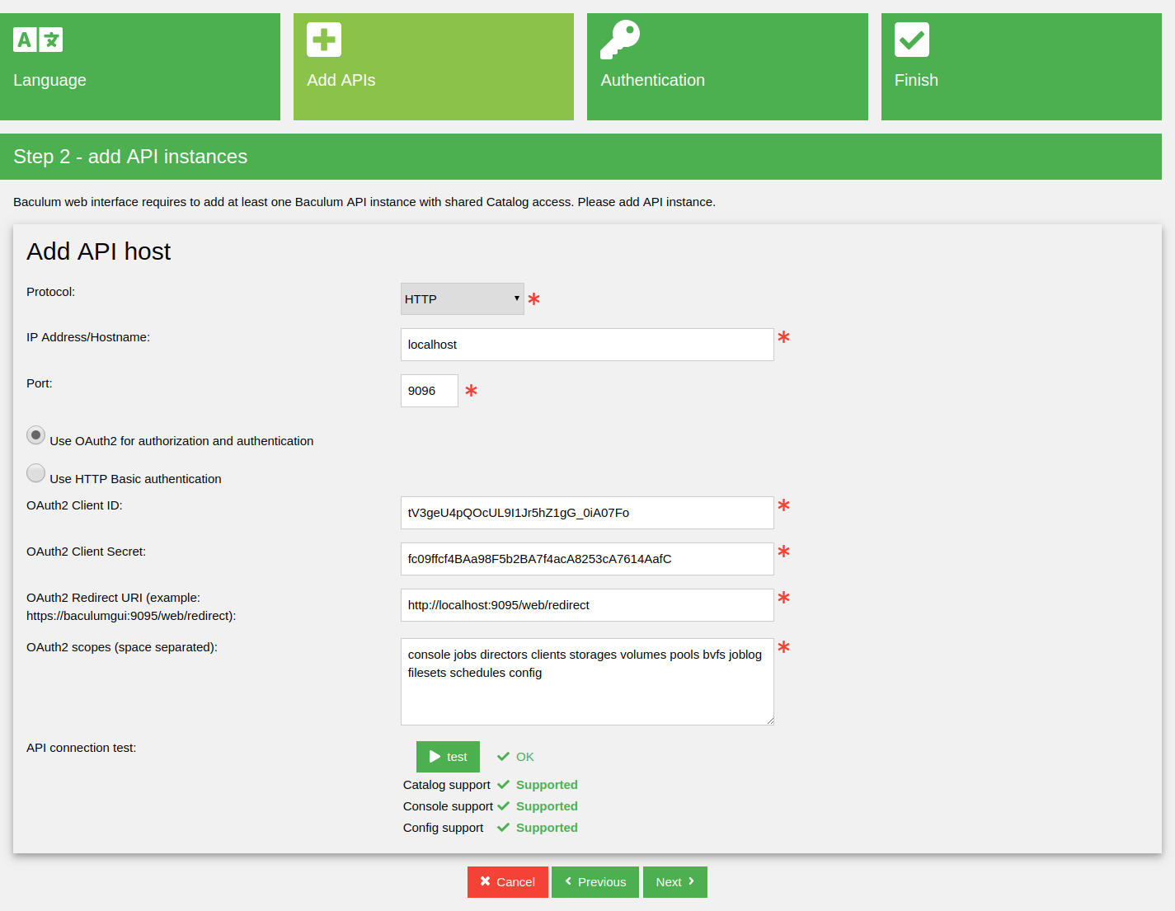The image size is (1175, 911).
Task: Click the OAuth2 Client Secret field
Action: 587,559
